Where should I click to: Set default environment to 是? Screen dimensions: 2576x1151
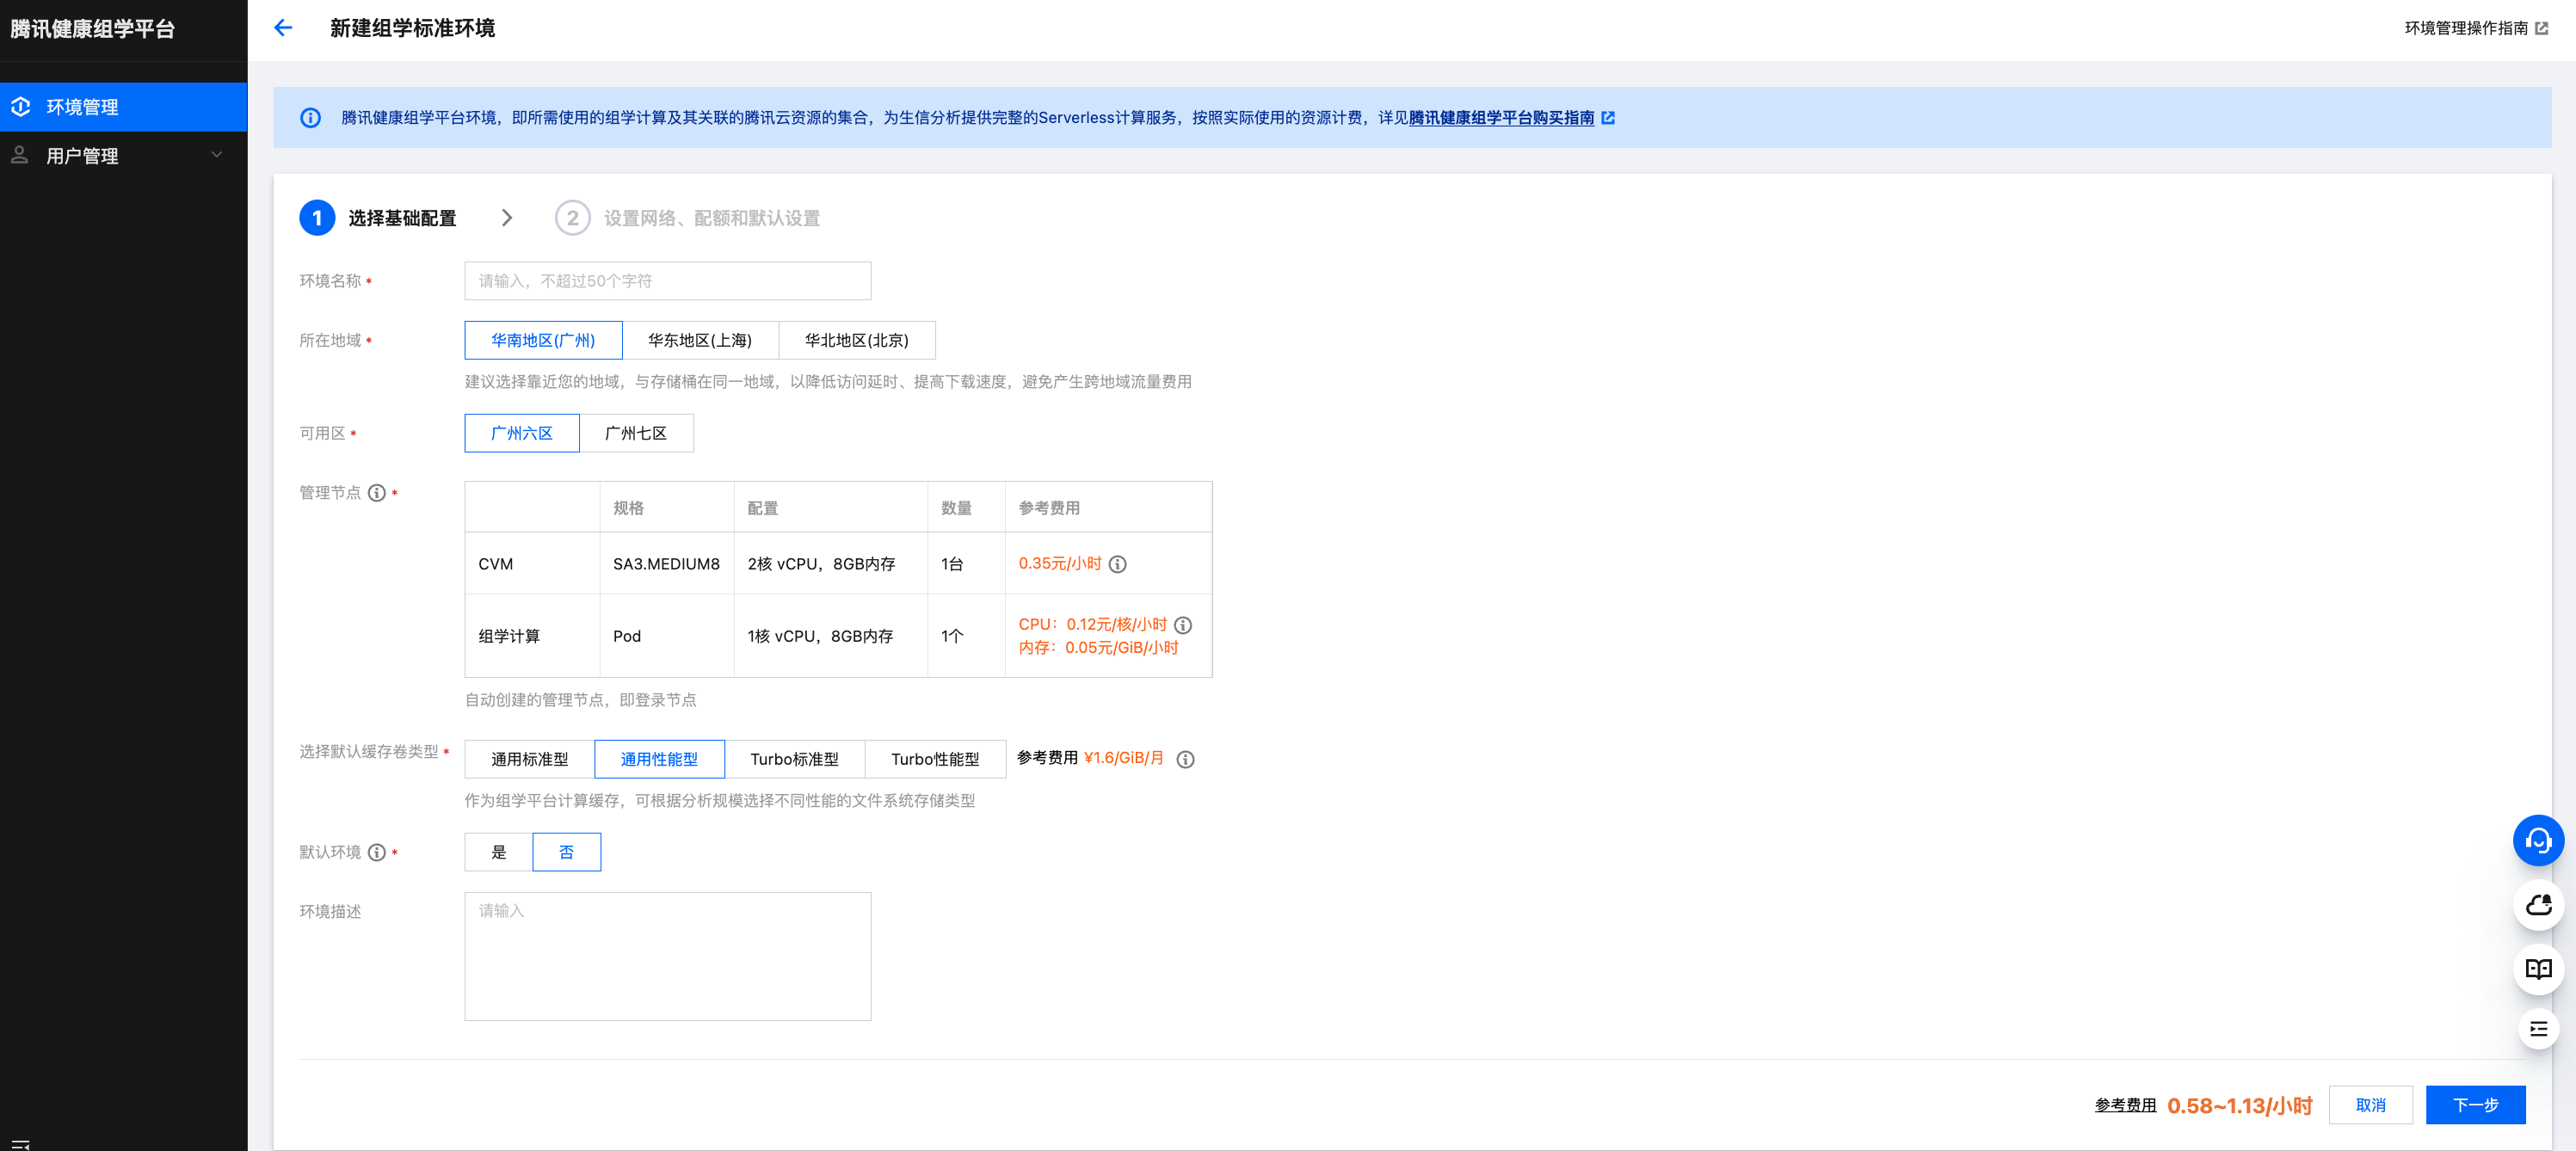[498, 852]
